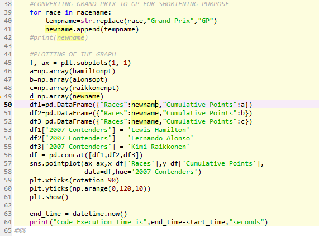
Task: Click line number 64 in the gutter
Action: click(x=8, y=222)
